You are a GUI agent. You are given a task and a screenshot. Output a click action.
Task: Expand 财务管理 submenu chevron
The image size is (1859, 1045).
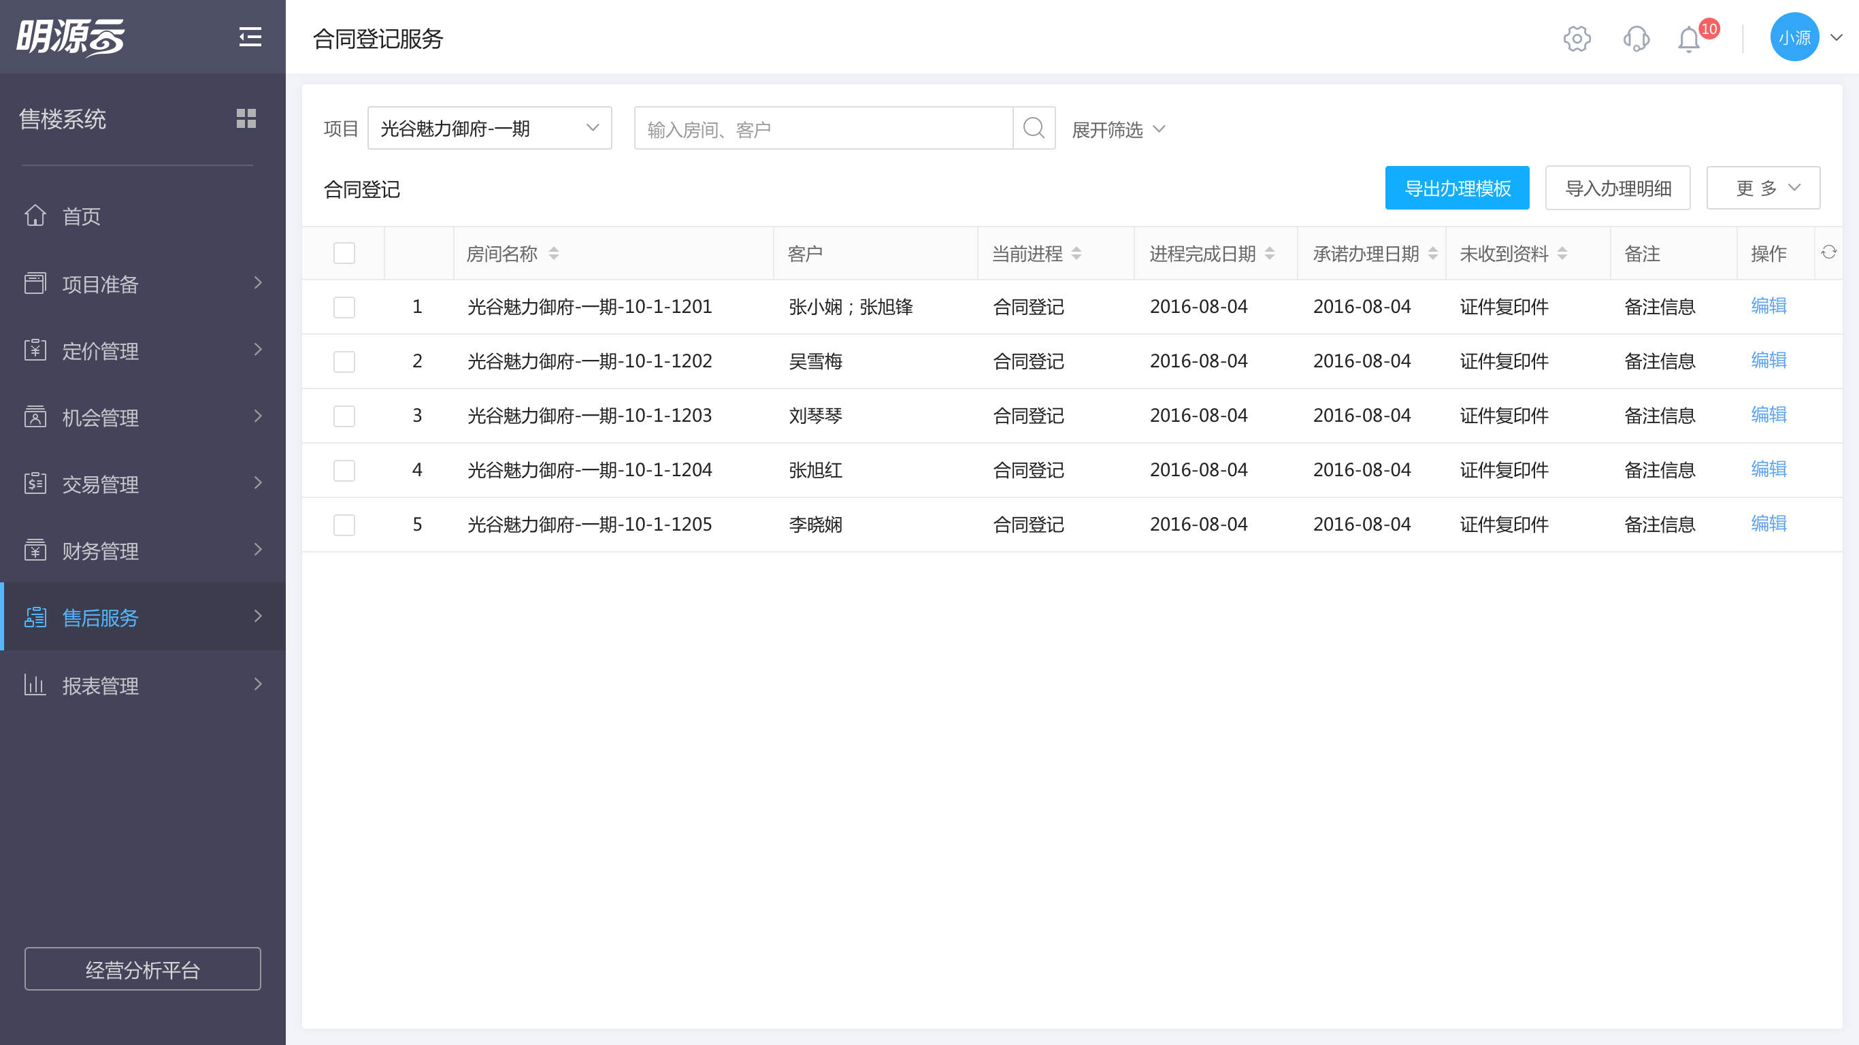click(x=258, y=550)
